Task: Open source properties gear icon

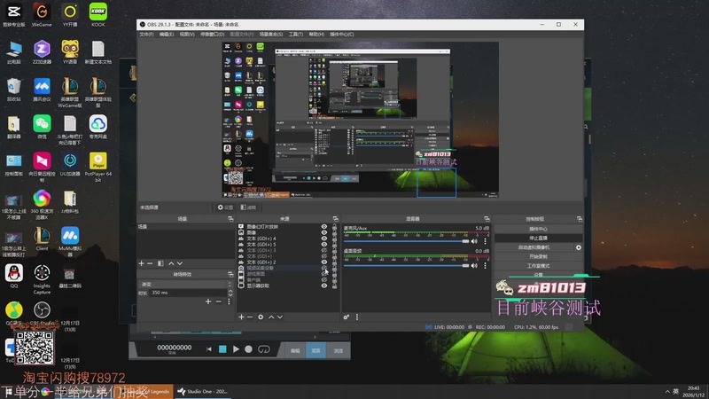Action: point(261,317)
